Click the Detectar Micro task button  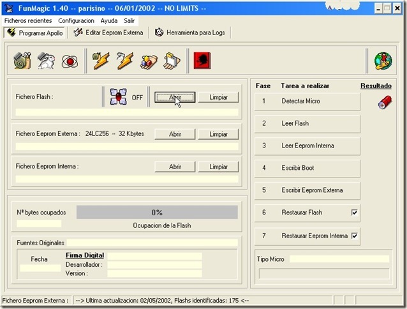(x=307, y=102)
